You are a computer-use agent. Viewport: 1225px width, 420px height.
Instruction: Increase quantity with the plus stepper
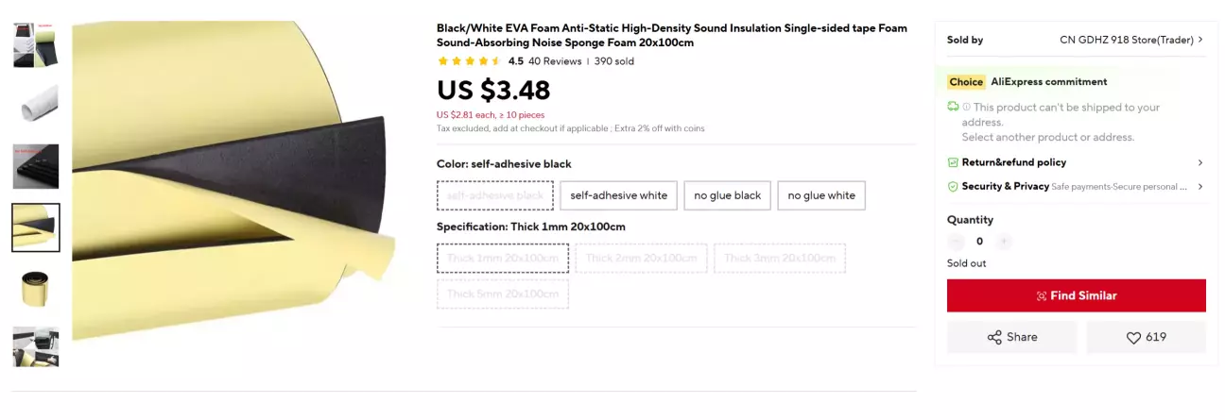(1004, 242)
